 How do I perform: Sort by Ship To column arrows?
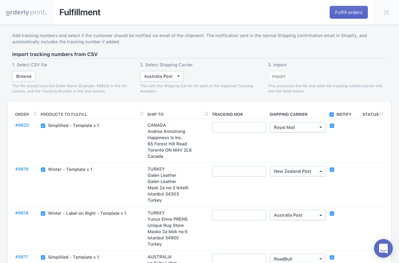pos(206,114)
